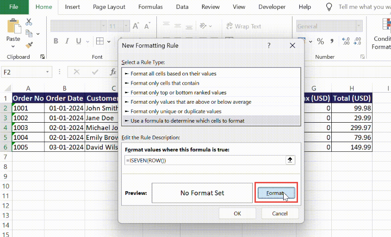Toggle Bold formatting button

pyautogui.click(x=56, y=41)
